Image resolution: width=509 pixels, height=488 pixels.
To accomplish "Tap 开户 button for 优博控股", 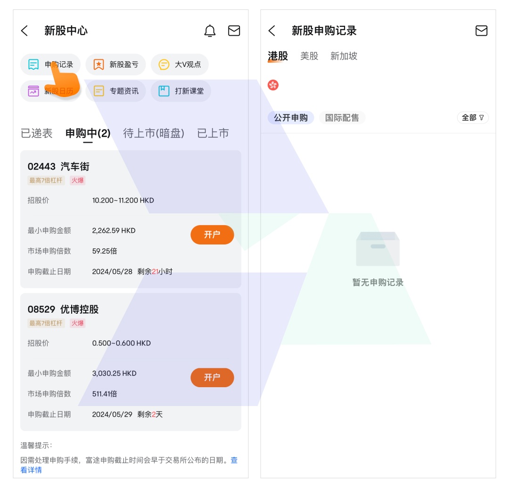I will (x=212, y=377).
